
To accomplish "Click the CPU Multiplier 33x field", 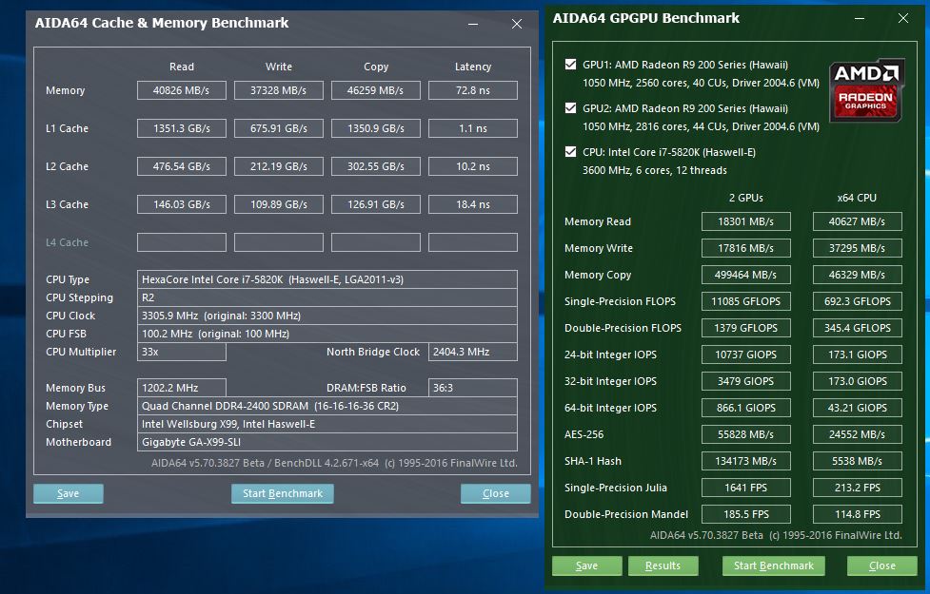I will click(x=182, y=352).
